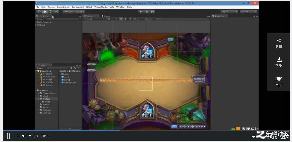This screenshot has width=292, height=142.
Task: Open the Project Create dropdown
Action: [40, 68]
